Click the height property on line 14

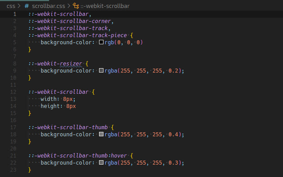[x=50, y=106]
